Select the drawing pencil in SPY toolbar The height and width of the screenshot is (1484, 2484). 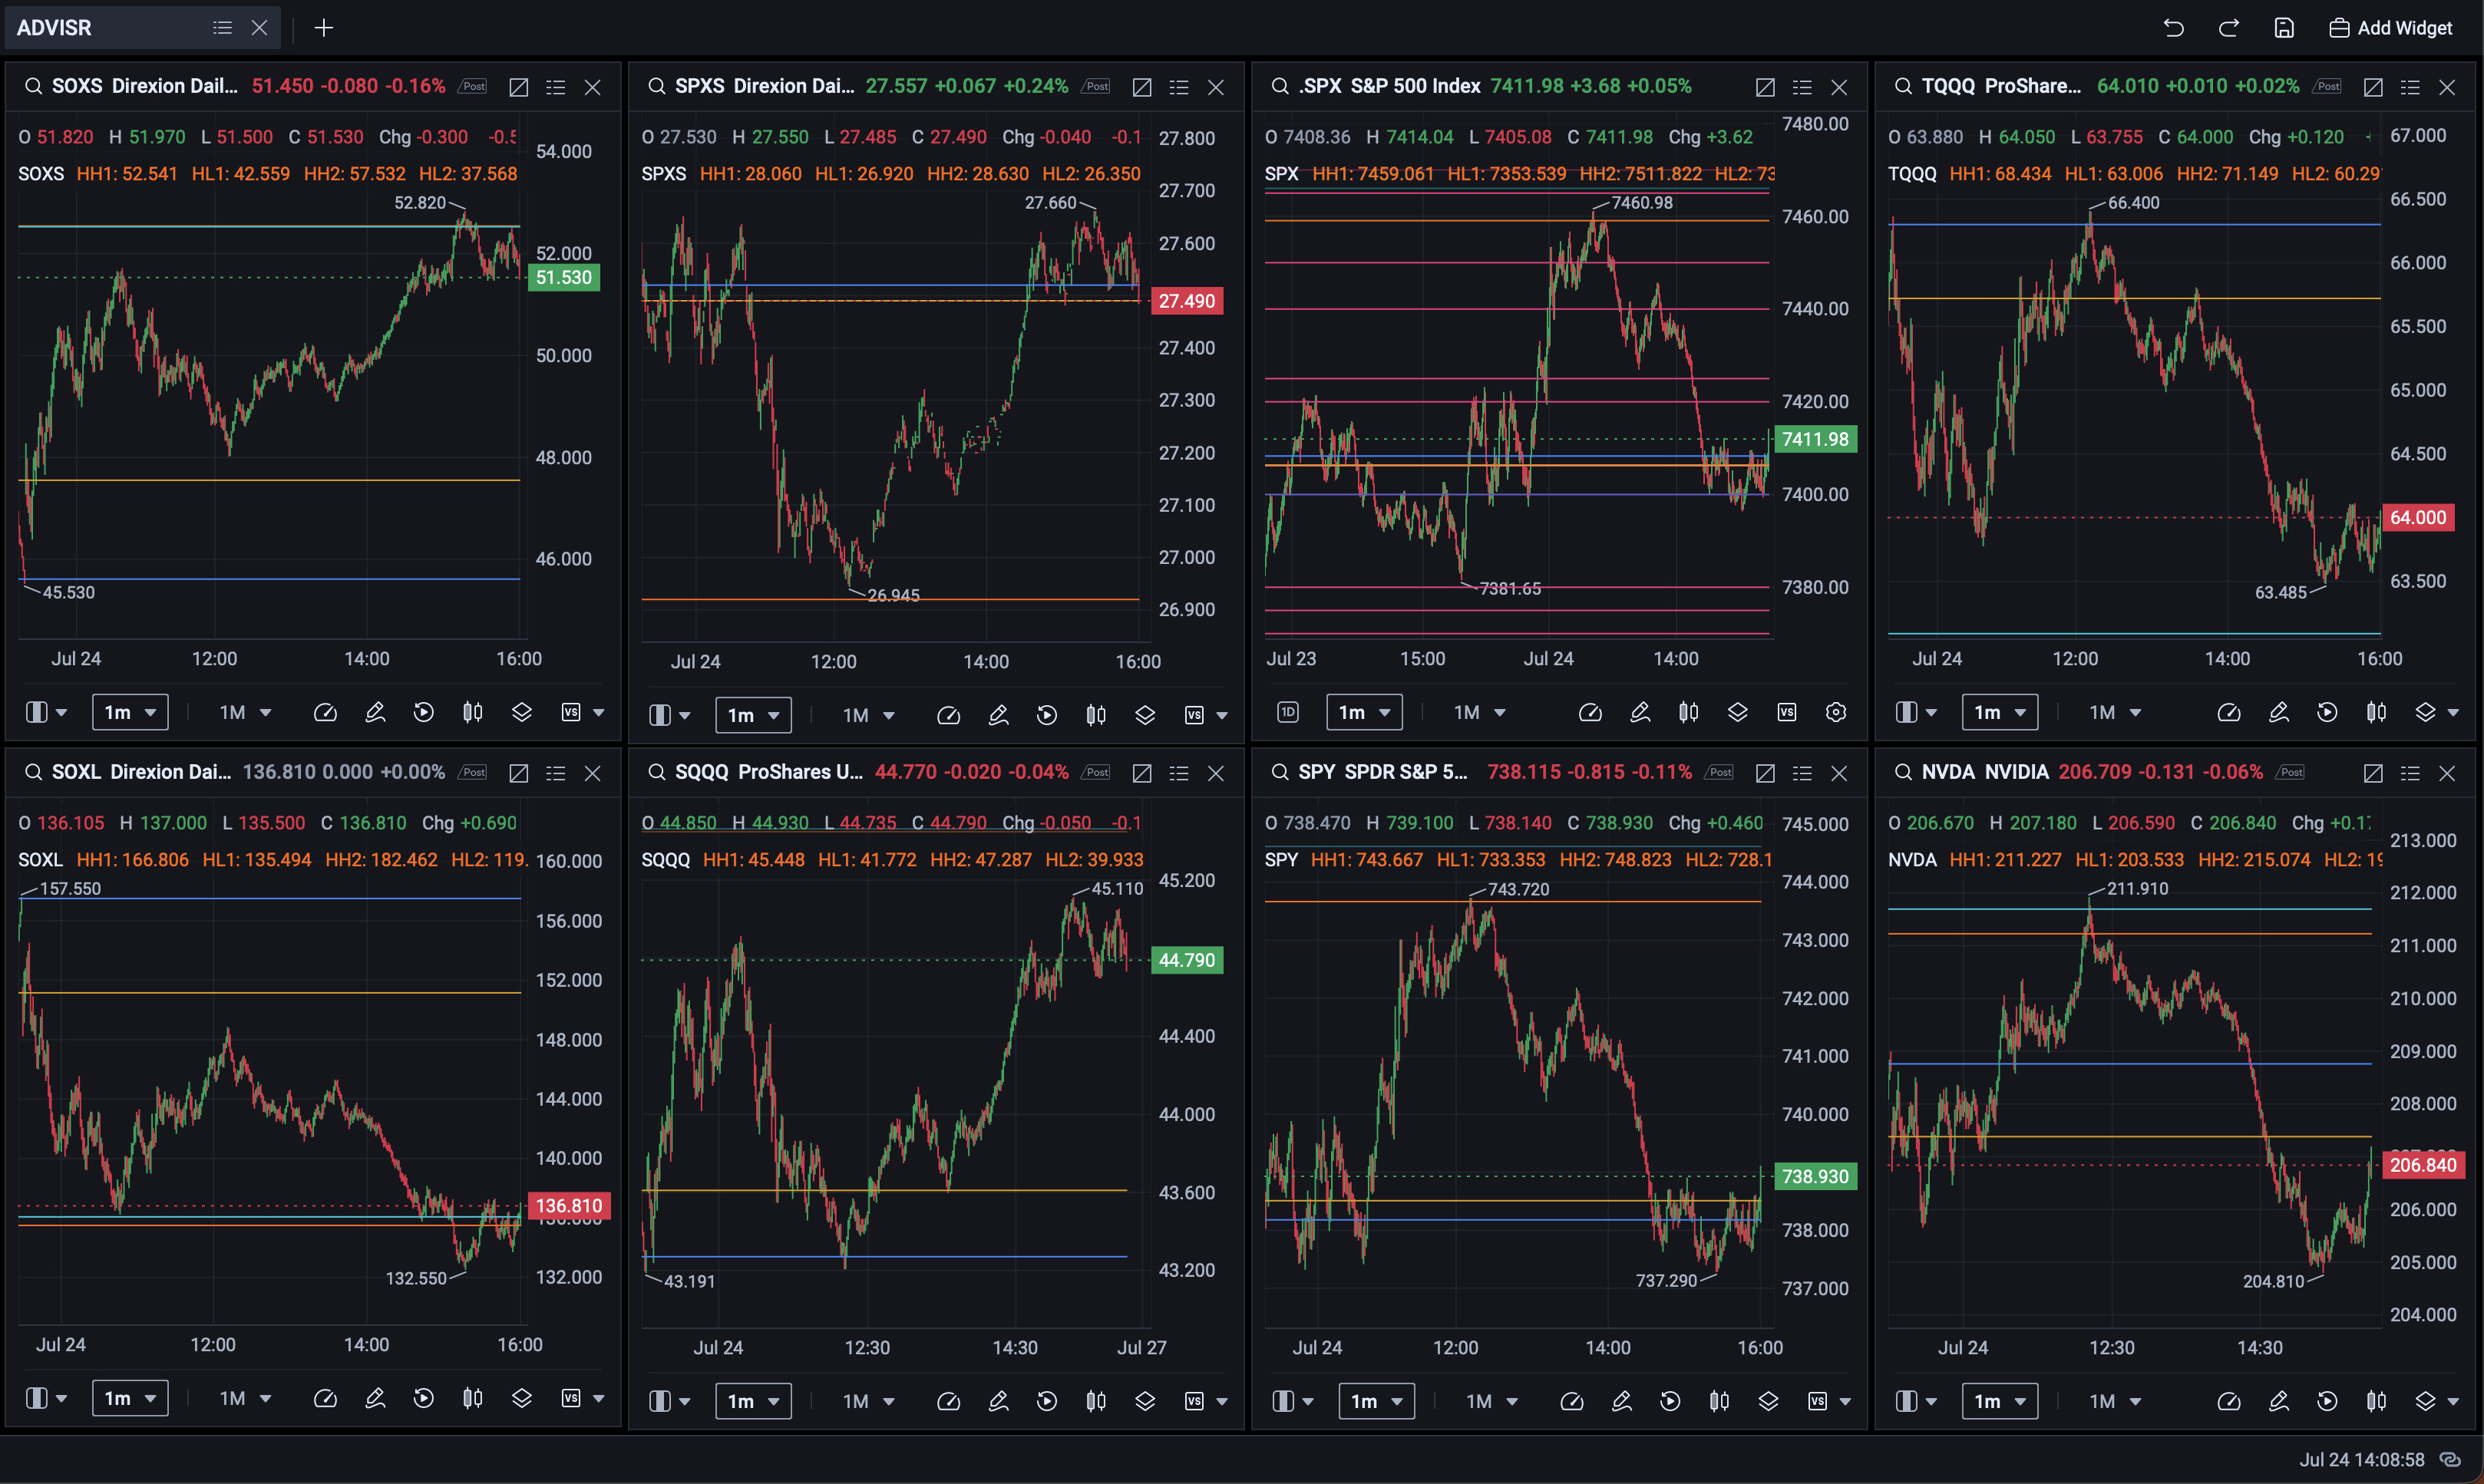1622,1401
